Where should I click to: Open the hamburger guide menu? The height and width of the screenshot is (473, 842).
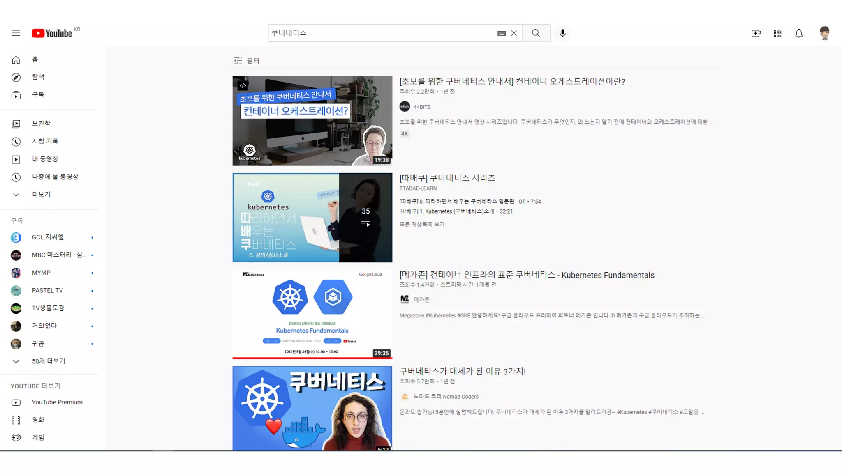pos(16,33)
